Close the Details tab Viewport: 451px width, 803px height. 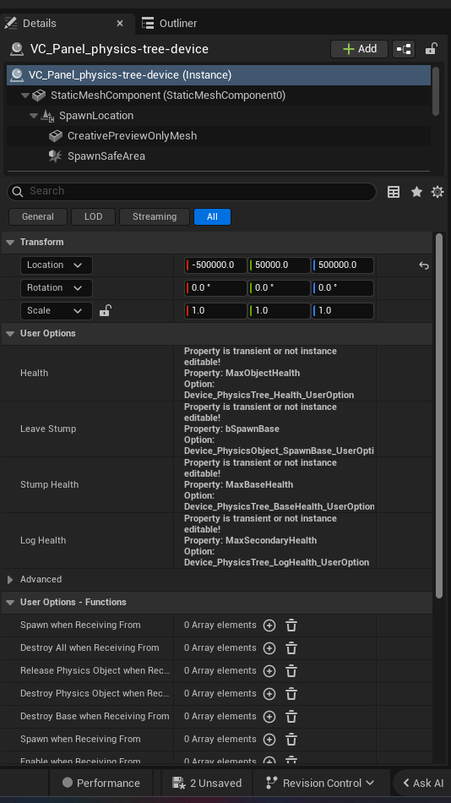[120, 24]
